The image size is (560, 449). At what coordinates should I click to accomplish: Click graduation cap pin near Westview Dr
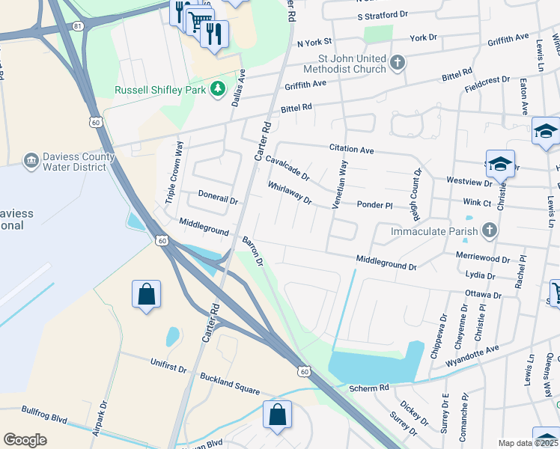click(500, 166)
